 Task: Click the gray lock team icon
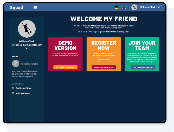[16, 64]
